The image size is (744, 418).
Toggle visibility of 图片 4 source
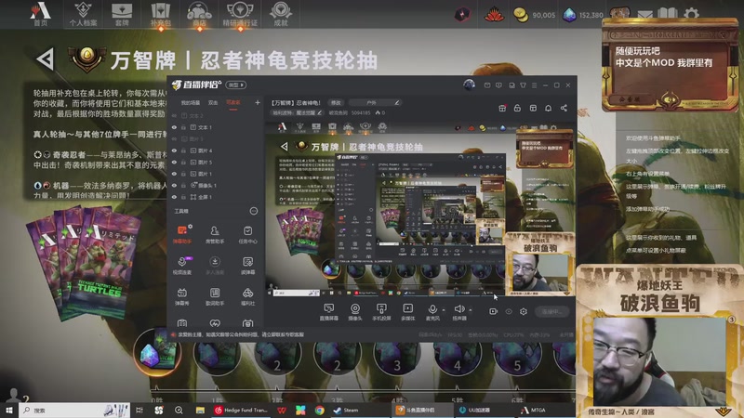174,150
